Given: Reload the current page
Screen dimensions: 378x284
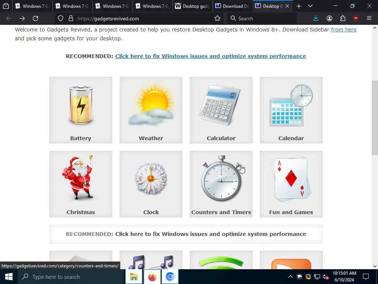Looking at the screenshot, I should (x=35, y=18).
